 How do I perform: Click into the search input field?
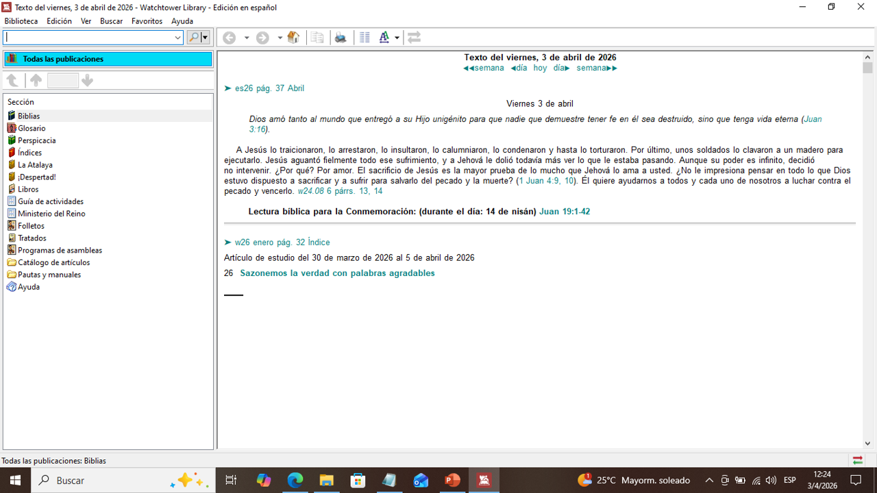click(x=89, y=38)
